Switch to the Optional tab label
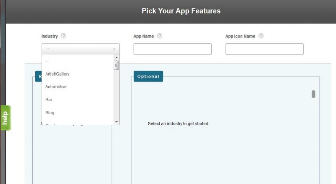Viewport: 336px width, 184px height. point(148,76)
